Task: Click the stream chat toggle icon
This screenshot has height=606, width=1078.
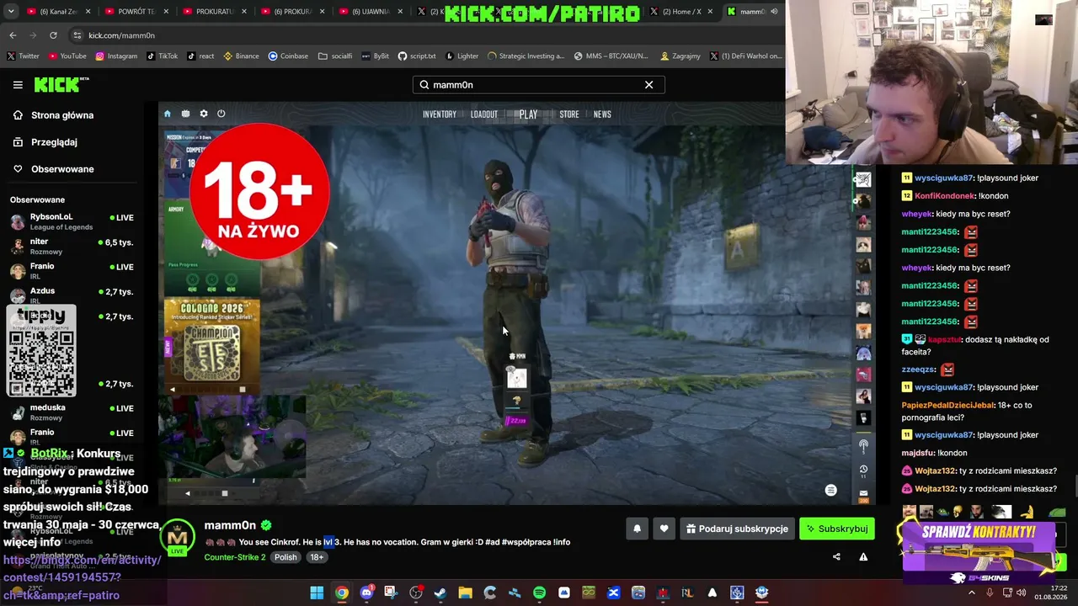Action: click(x=830, y=490)
